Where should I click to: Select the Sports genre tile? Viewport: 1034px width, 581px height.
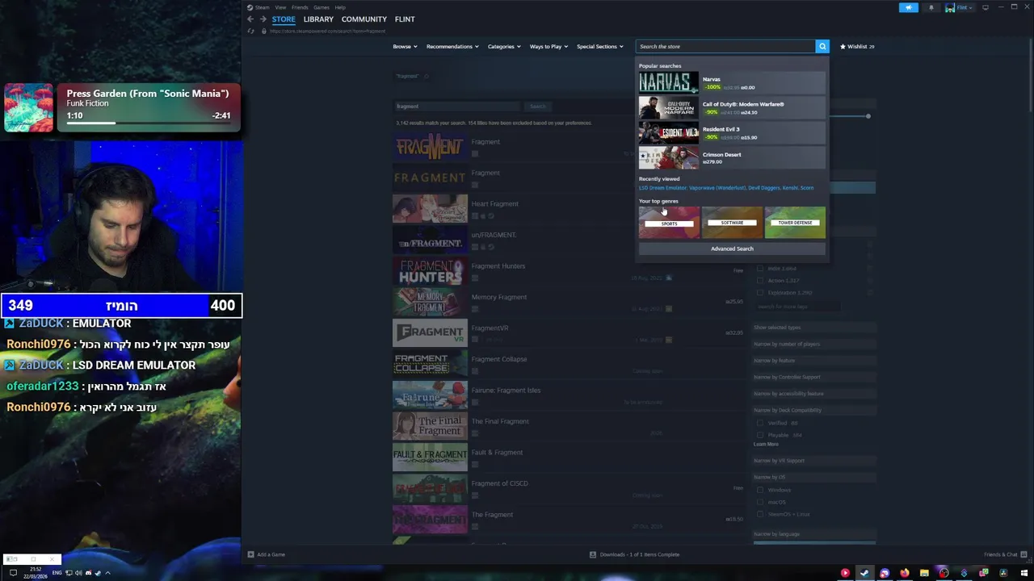click(x=669, y=222)
